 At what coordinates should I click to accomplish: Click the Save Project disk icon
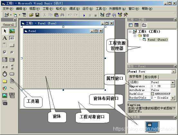tap(37, 15)
